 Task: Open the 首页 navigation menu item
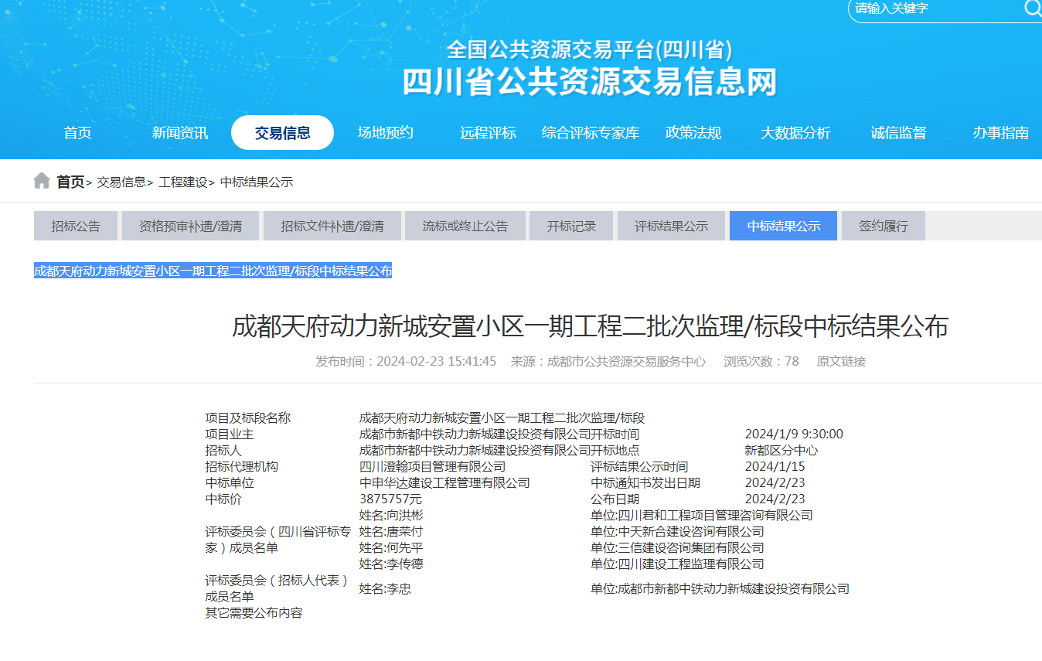[x=77, y=133]
